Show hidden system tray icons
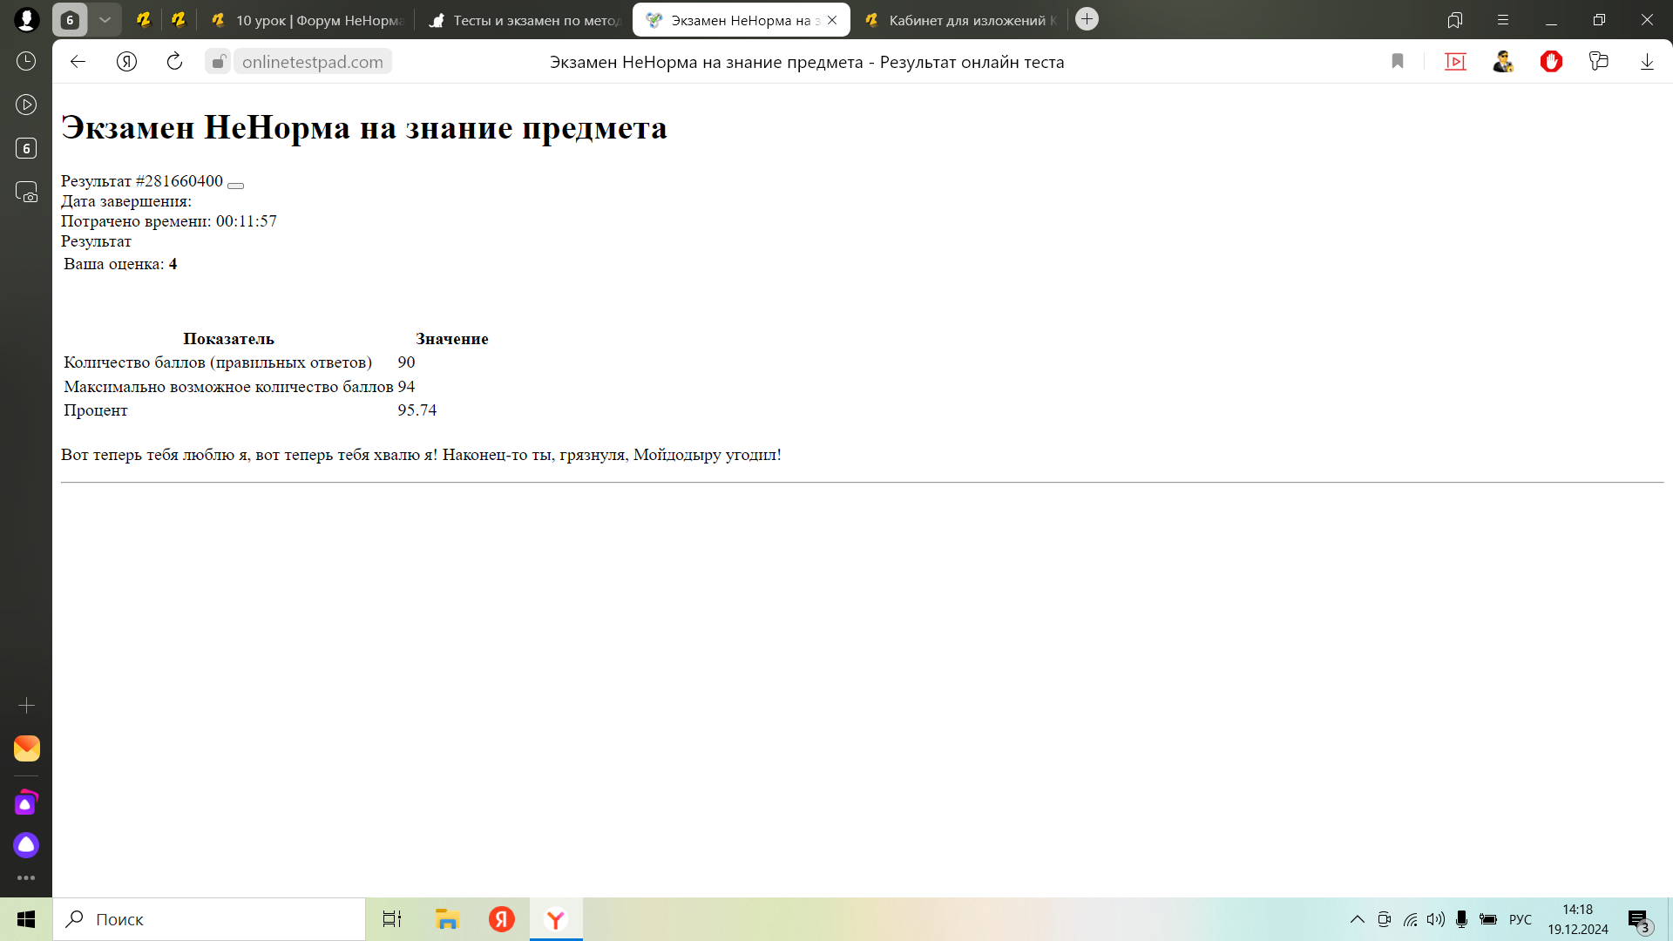This screenshot has width=1673, height=941. (x=1358, y=919)
